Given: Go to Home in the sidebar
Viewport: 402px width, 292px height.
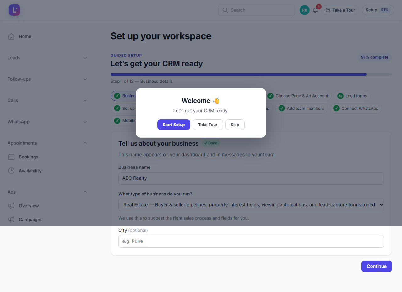Looking at the screenshot, I should tap(47, 36).
